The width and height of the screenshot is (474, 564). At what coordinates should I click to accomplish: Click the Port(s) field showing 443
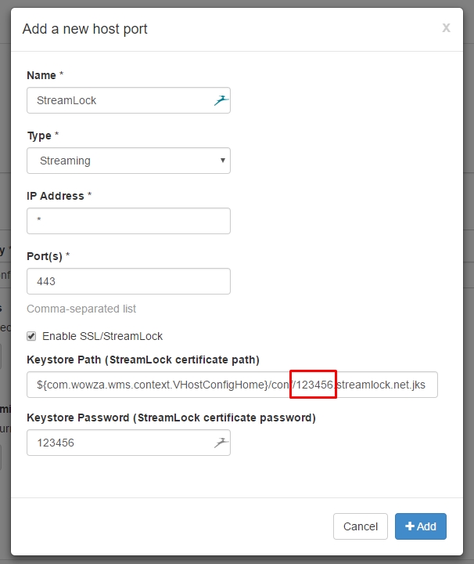coord(128,281)
